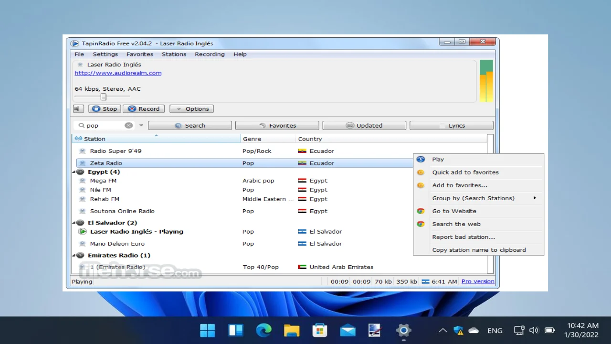The image size is (611, 344).
Task: Choose Add to favorites... entry
Action: click(x=478, y=185)
